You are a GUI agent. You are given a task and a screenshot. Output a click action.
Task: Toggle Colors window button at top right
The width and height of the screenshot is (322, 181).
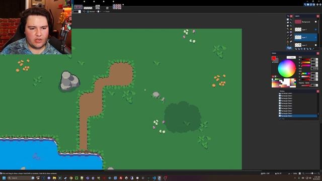tap(314, 5)
